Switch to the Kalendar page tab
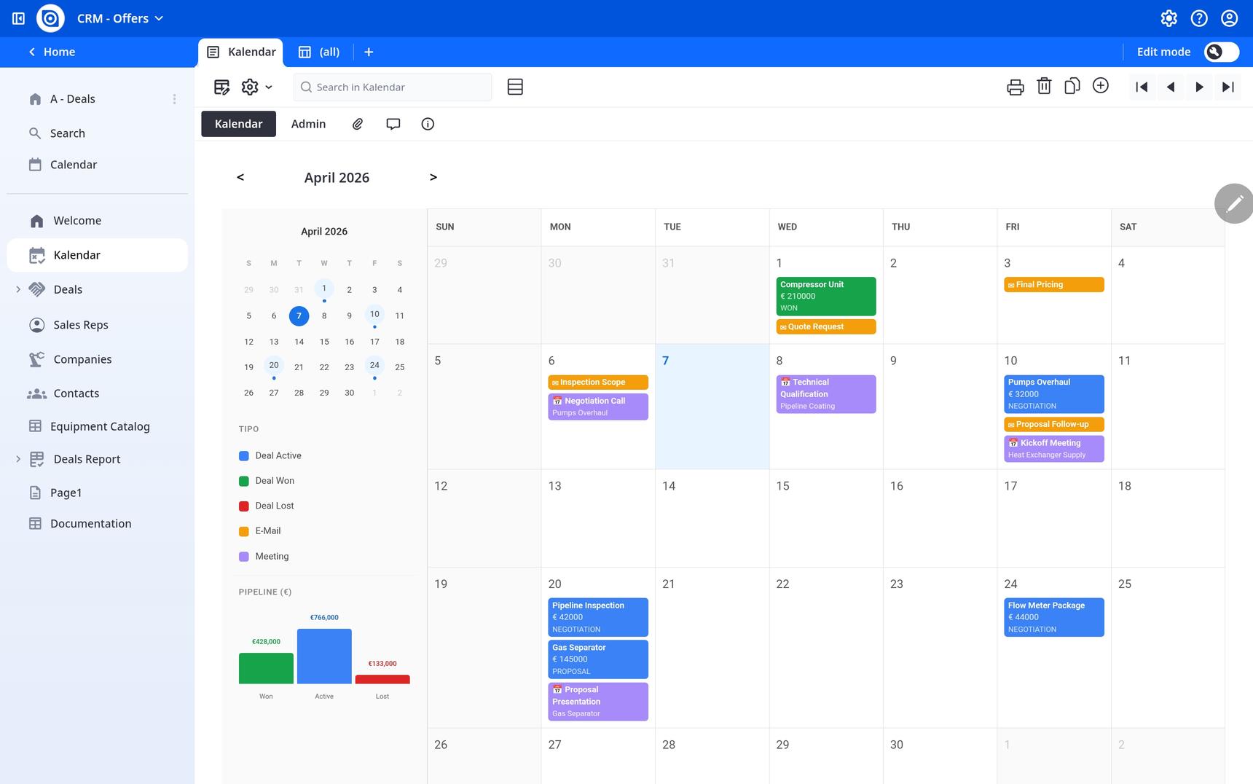1253x784 pixels. tap(241, 52)
